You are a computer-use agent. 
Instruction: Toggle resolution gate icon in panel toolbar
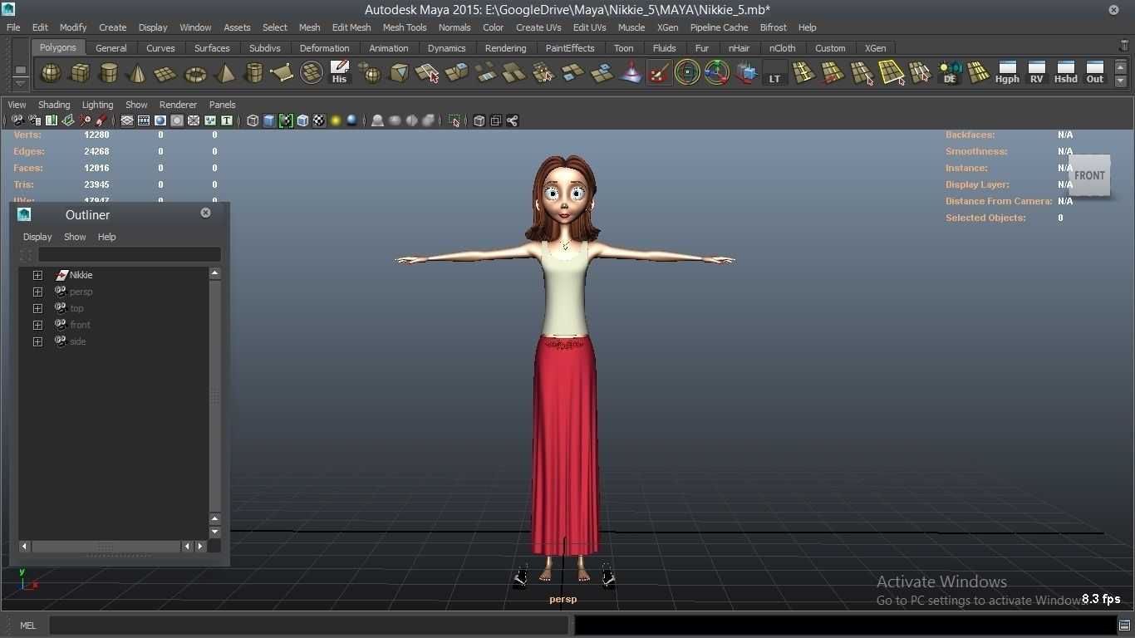(x=160, y=120)
